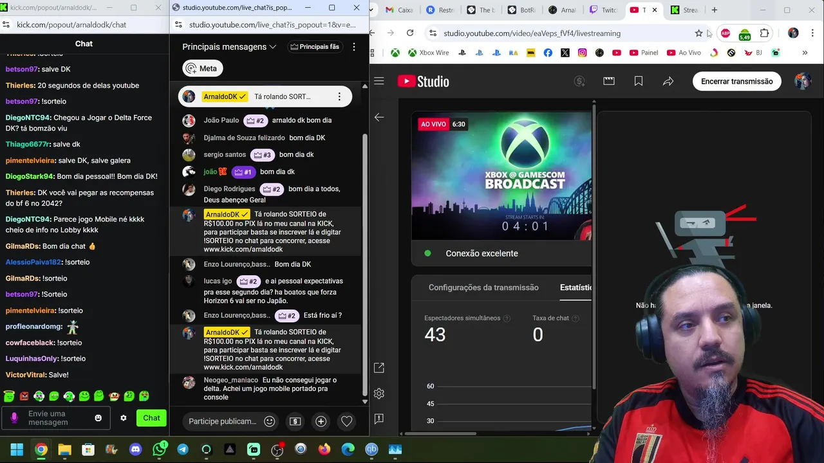824x463 pixels.
Task: Open the clapperboard clip icon in Studio header
Action: [x=609, y=81]
